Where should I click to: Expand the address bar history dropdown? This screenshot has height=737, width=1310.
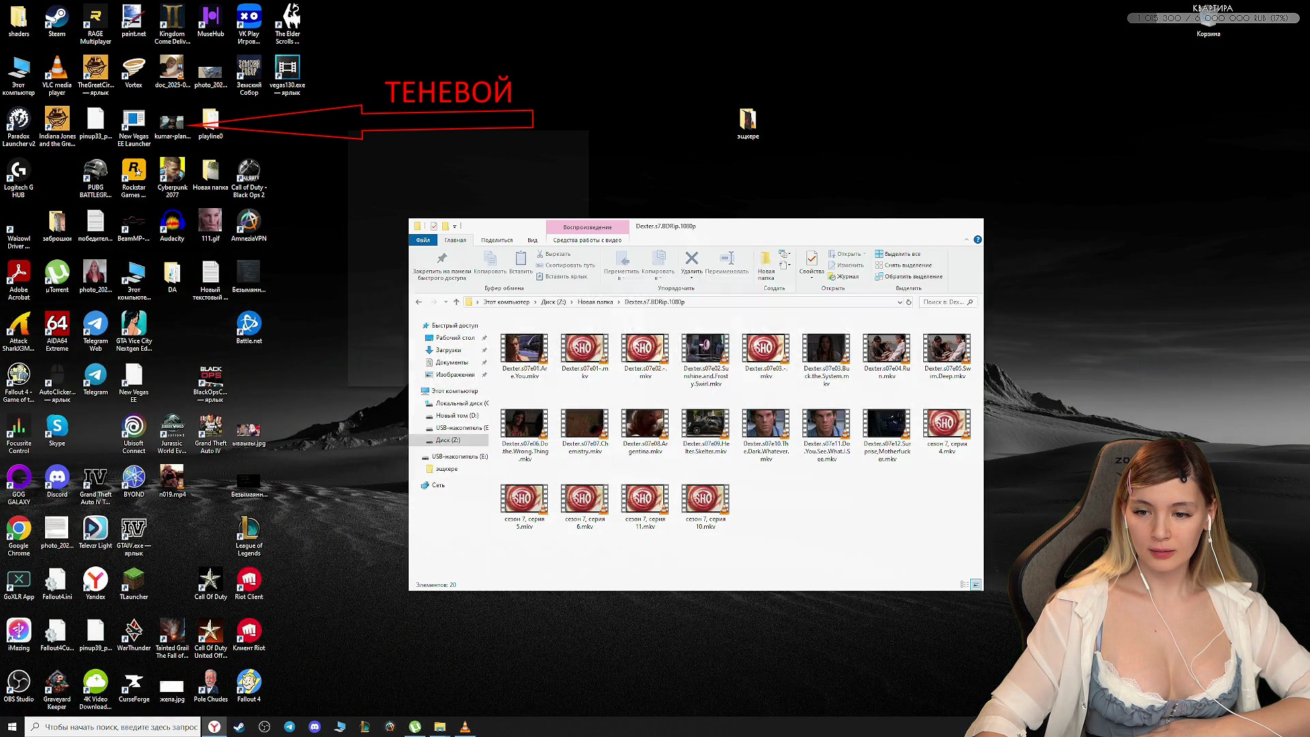(899, 302)
